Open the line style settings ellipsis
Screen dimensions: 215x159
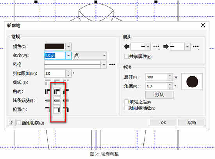pos(112,65)
